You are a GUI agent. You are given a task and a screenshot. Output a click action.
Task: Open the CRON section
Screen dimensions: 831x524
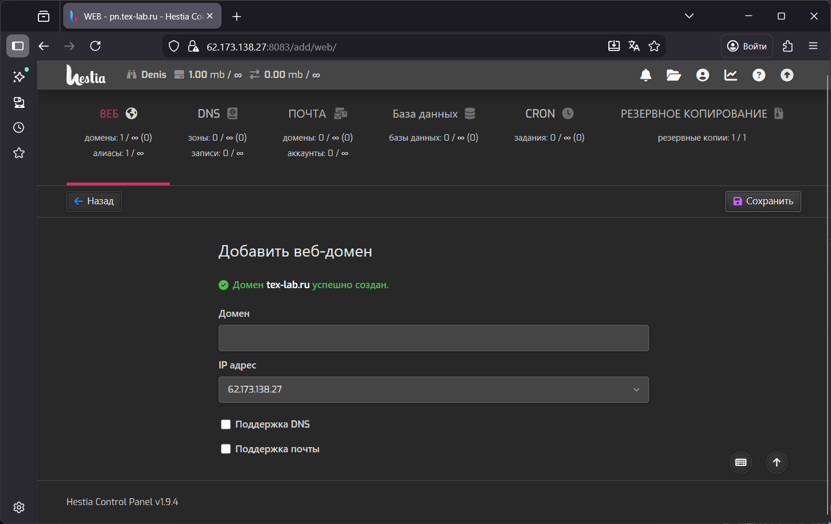[549, 114]
